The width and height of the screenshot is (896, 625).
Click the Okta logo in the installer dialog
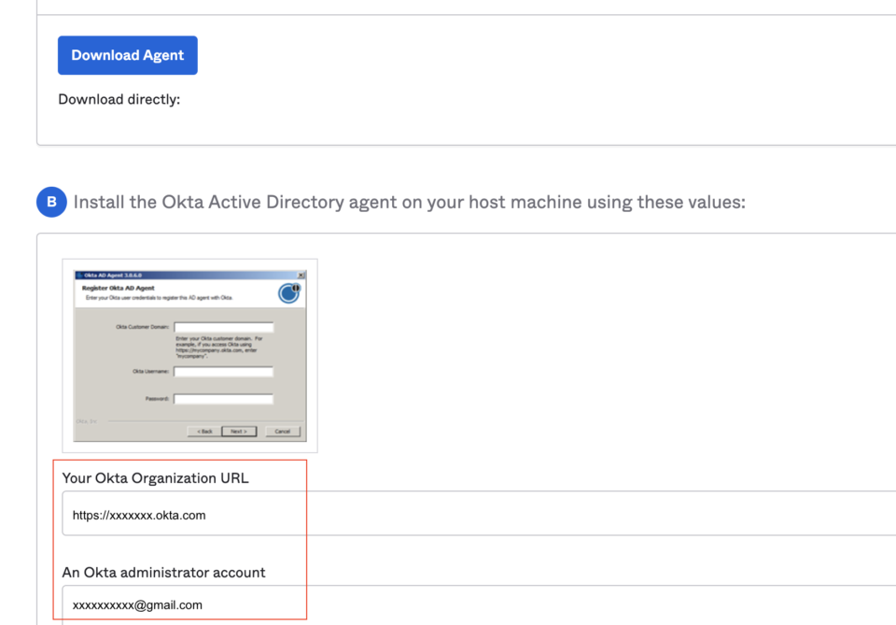click(x=288, y=292)
